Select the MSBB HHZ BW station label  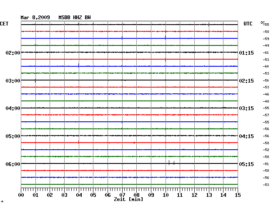[x=77, y=18]
